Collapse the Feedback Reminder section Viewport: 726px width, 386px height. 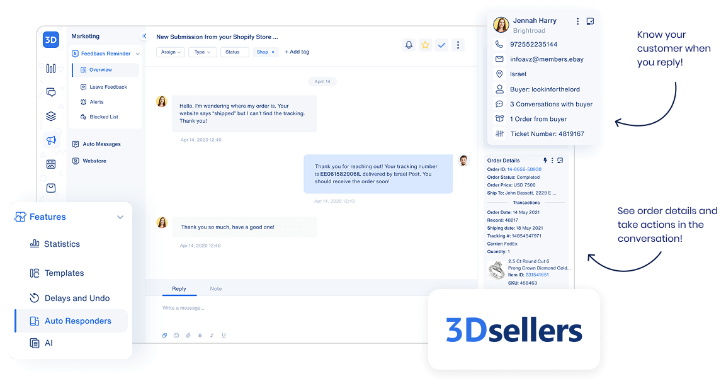coord(137,54)
